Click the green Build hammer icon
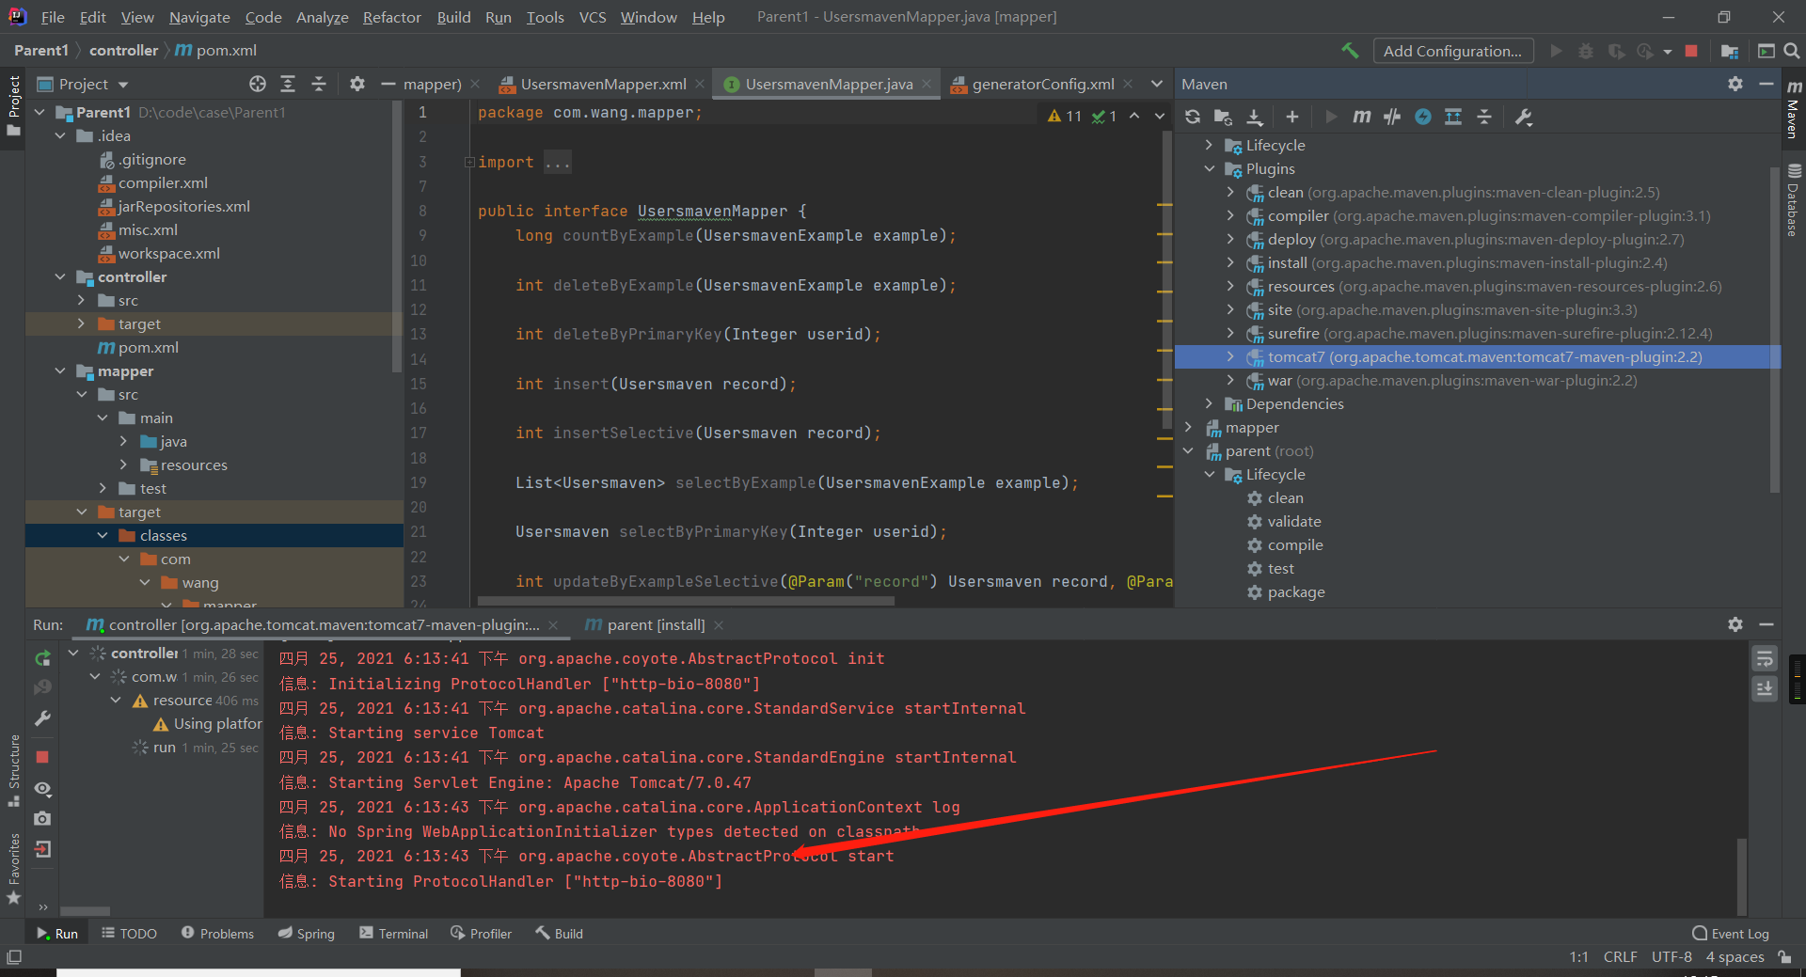Viewport: 1806px width, 977px height. click(1350, 51)
